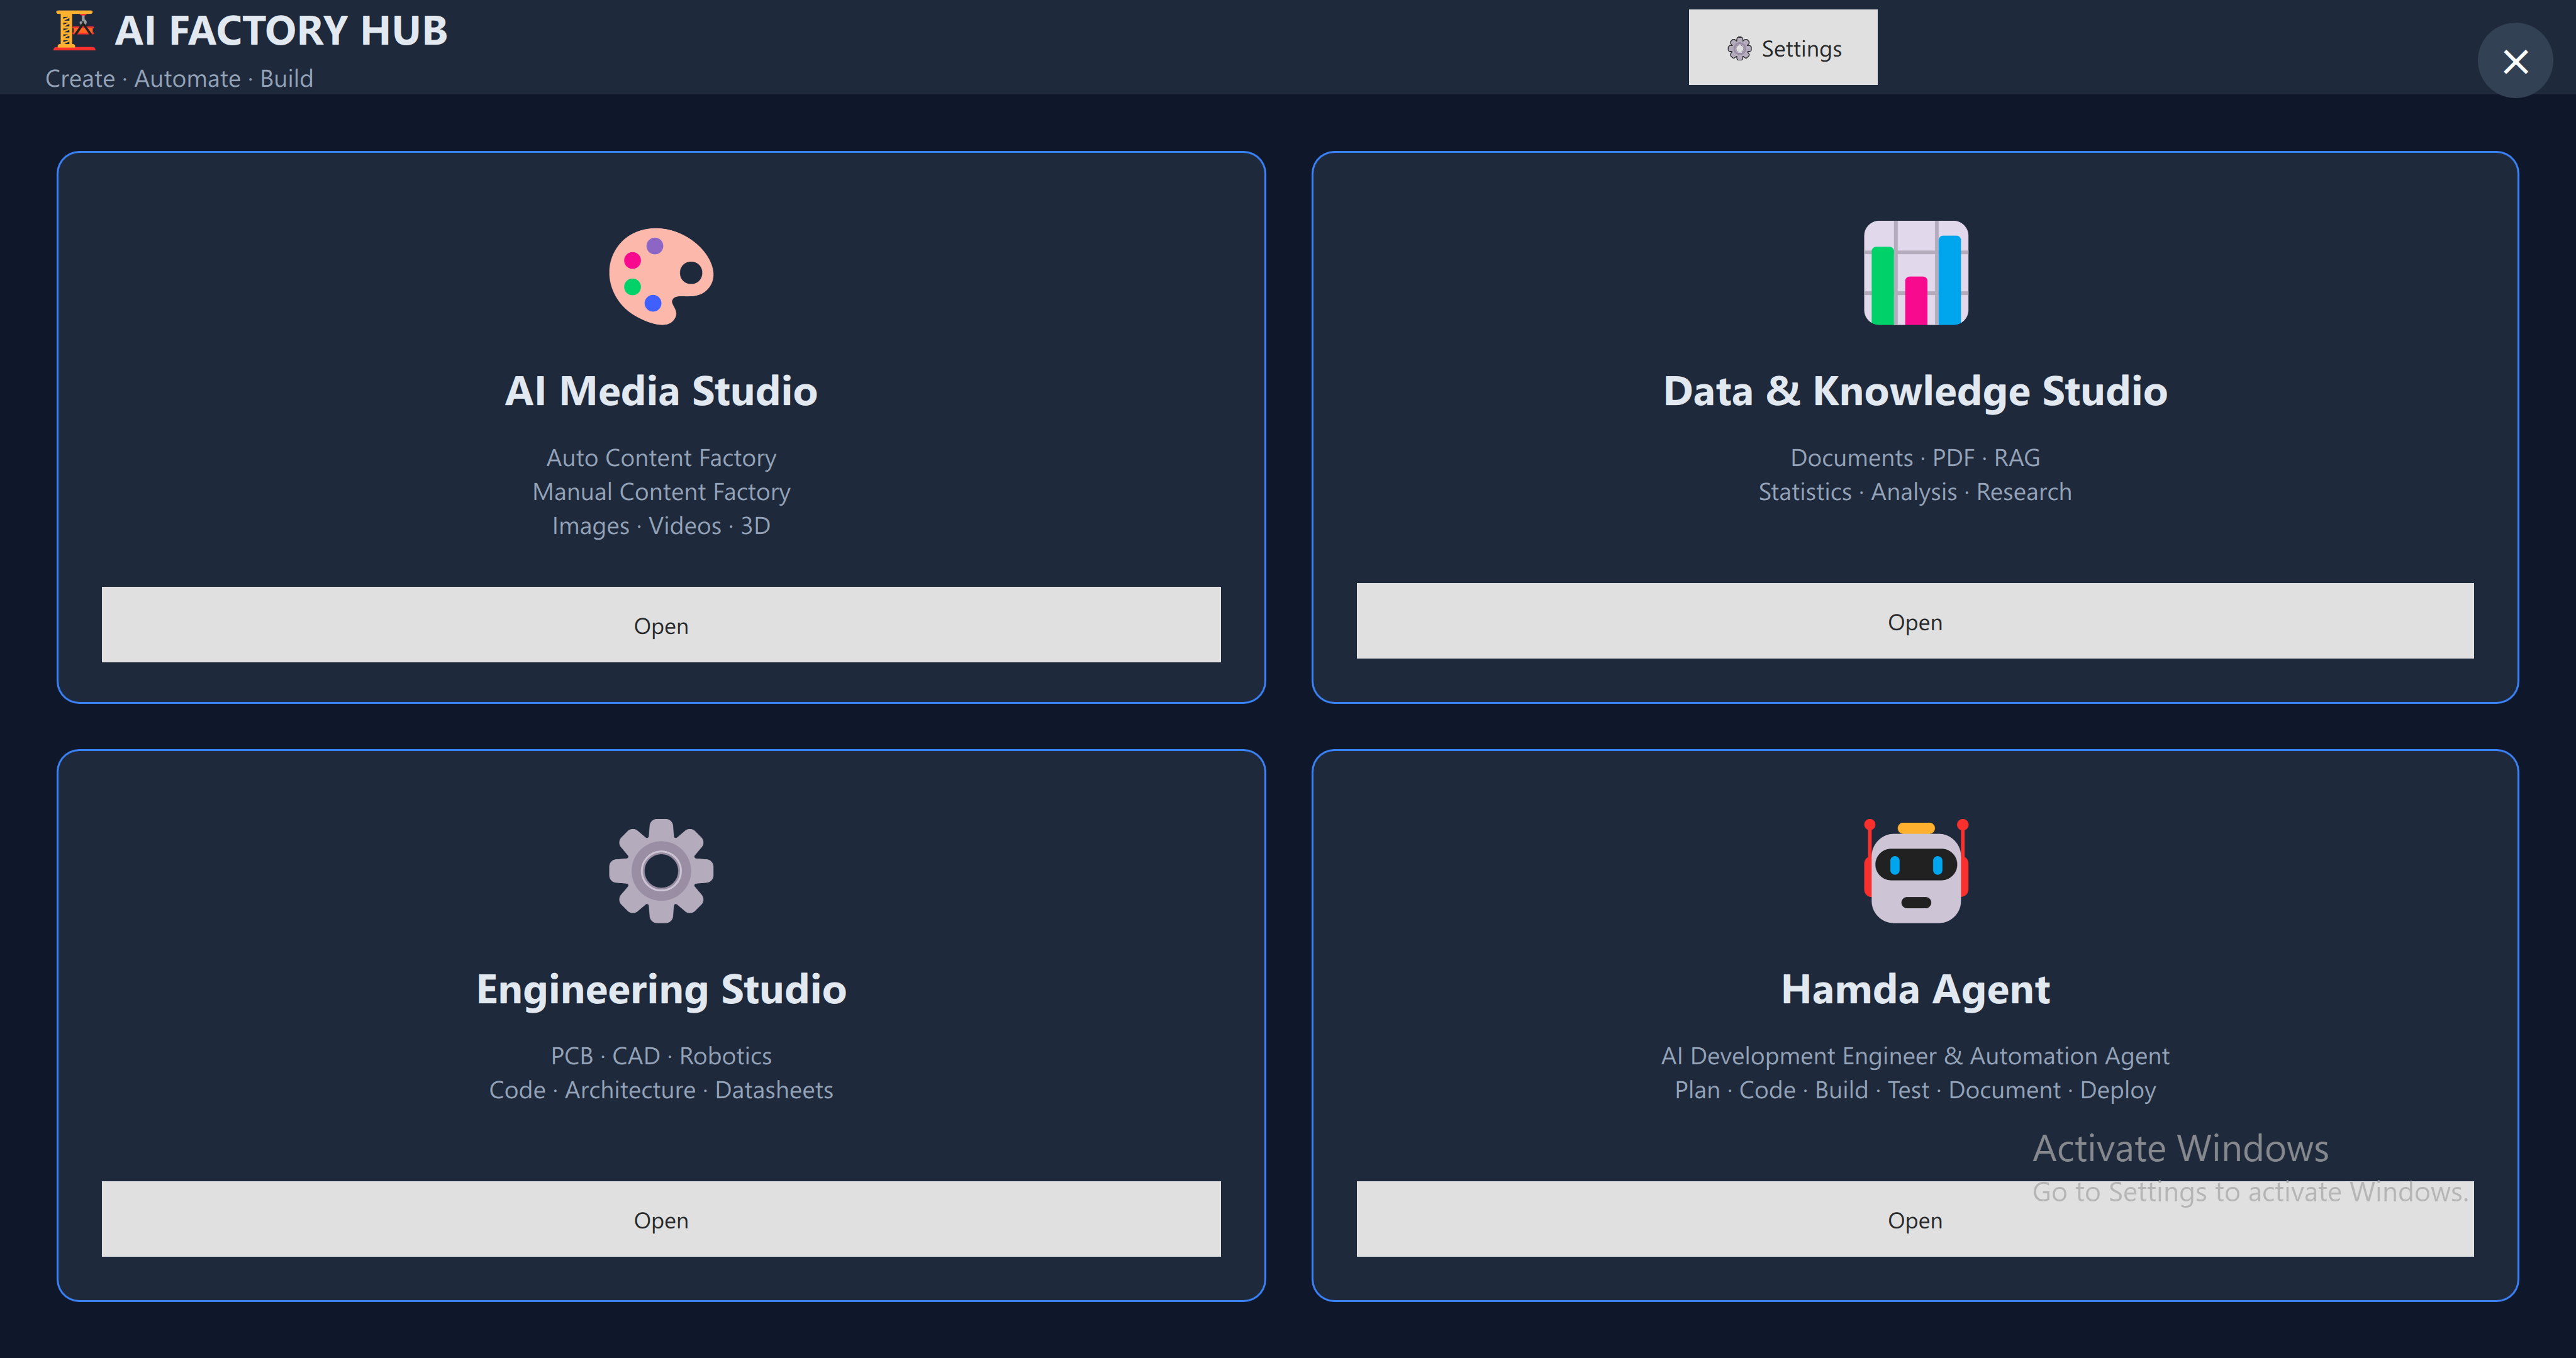This screenshot has height=1358, width=2576.
Task: Open the Data & Knowledge Studio
Action: (1915, 621)
